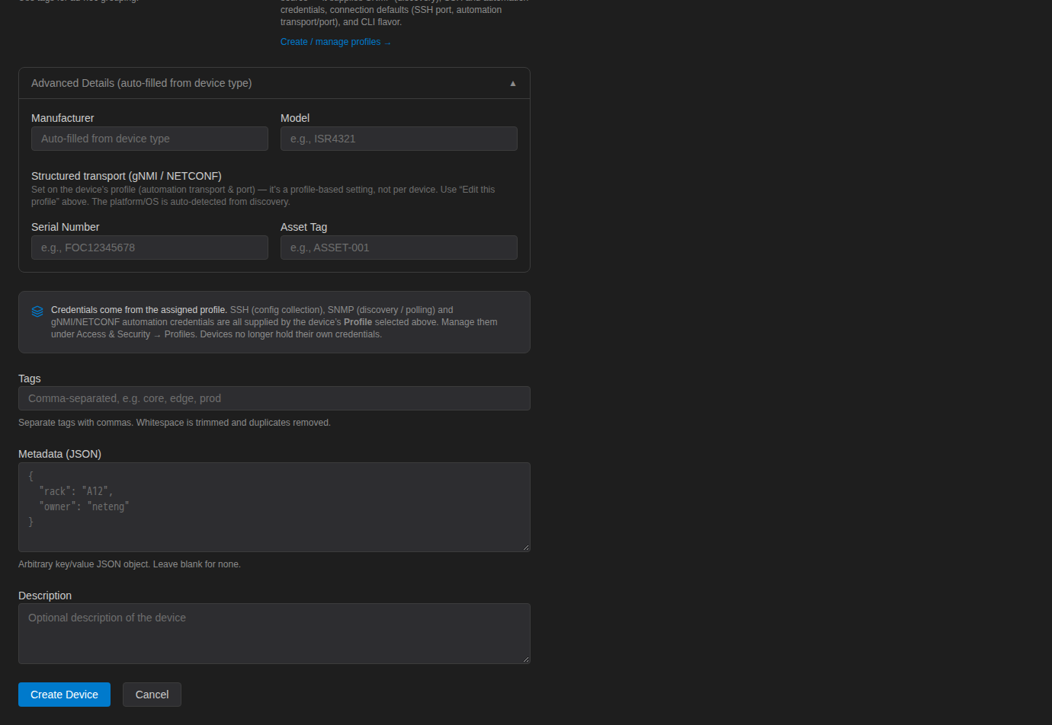The image size is (1052, 725).
Task: Click the Advanced Details header title
Action: coord(141,83)
